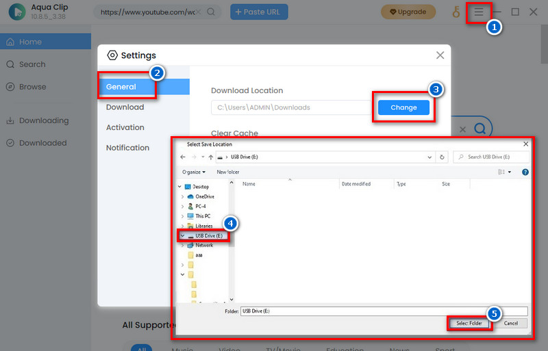Open the Organize dropdown menu
Viewport: 548px width, 351px height.
194,172
